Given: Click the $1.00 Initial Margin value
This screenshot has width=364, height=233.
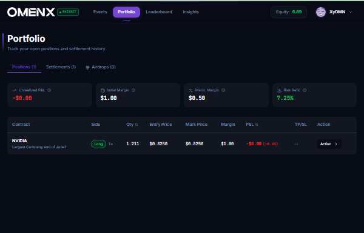Looking at the screenshot, I should point(109,98).
